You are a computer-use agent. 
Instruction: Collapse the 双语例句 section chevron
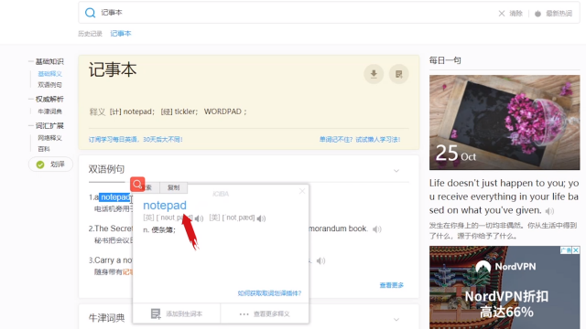coord(396,171)
